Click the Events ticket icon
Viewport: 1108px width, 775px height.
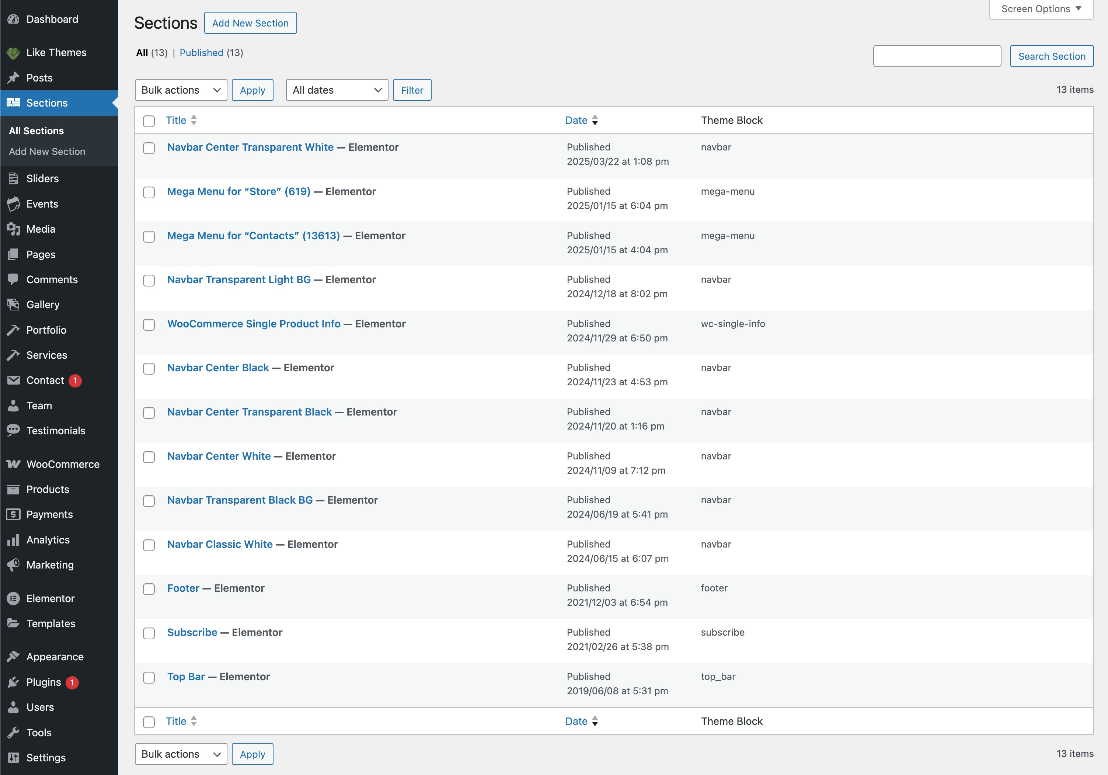(14, 204)
